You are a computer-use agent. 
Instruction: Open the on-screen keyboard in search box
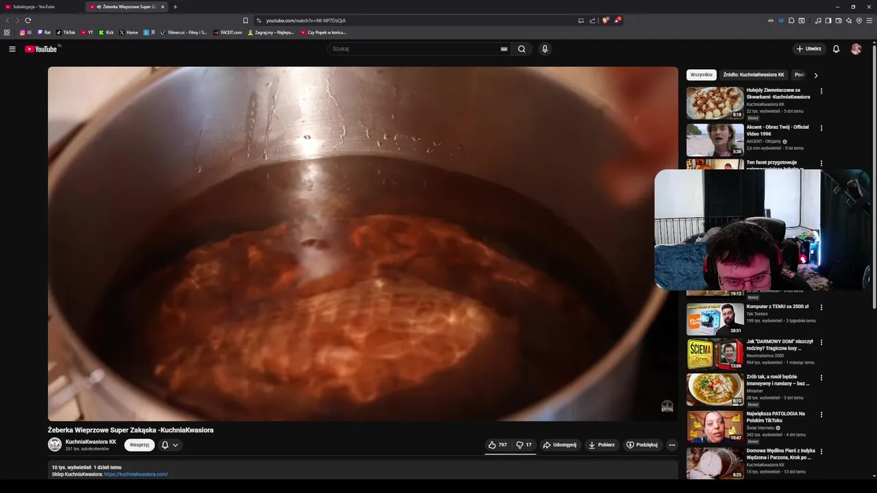[x=504, y=49]
